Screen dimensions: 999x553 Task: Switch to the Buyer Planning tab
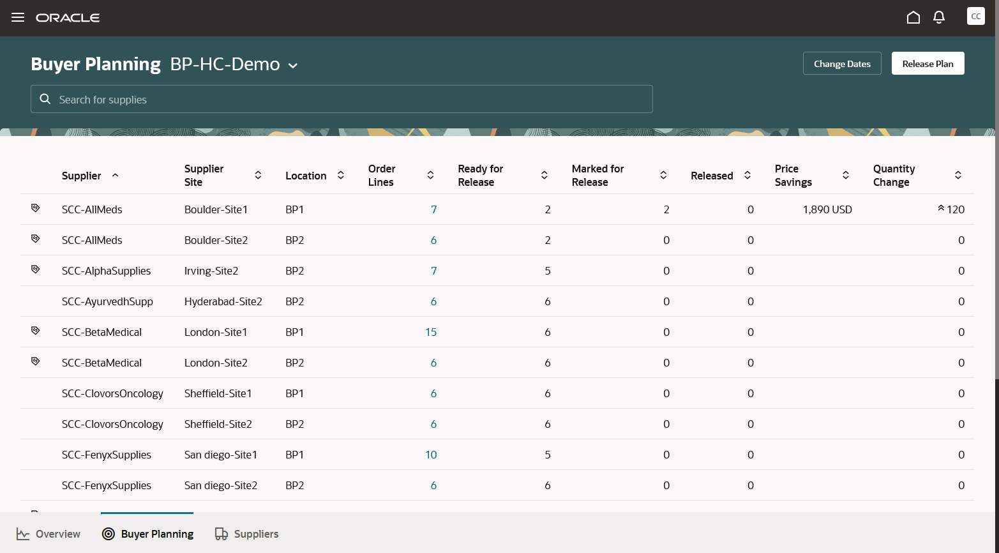pyautogui.click(x=147, y=534)
